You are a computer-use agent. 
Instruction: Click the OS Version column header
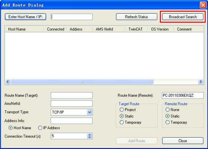(160, 29)
